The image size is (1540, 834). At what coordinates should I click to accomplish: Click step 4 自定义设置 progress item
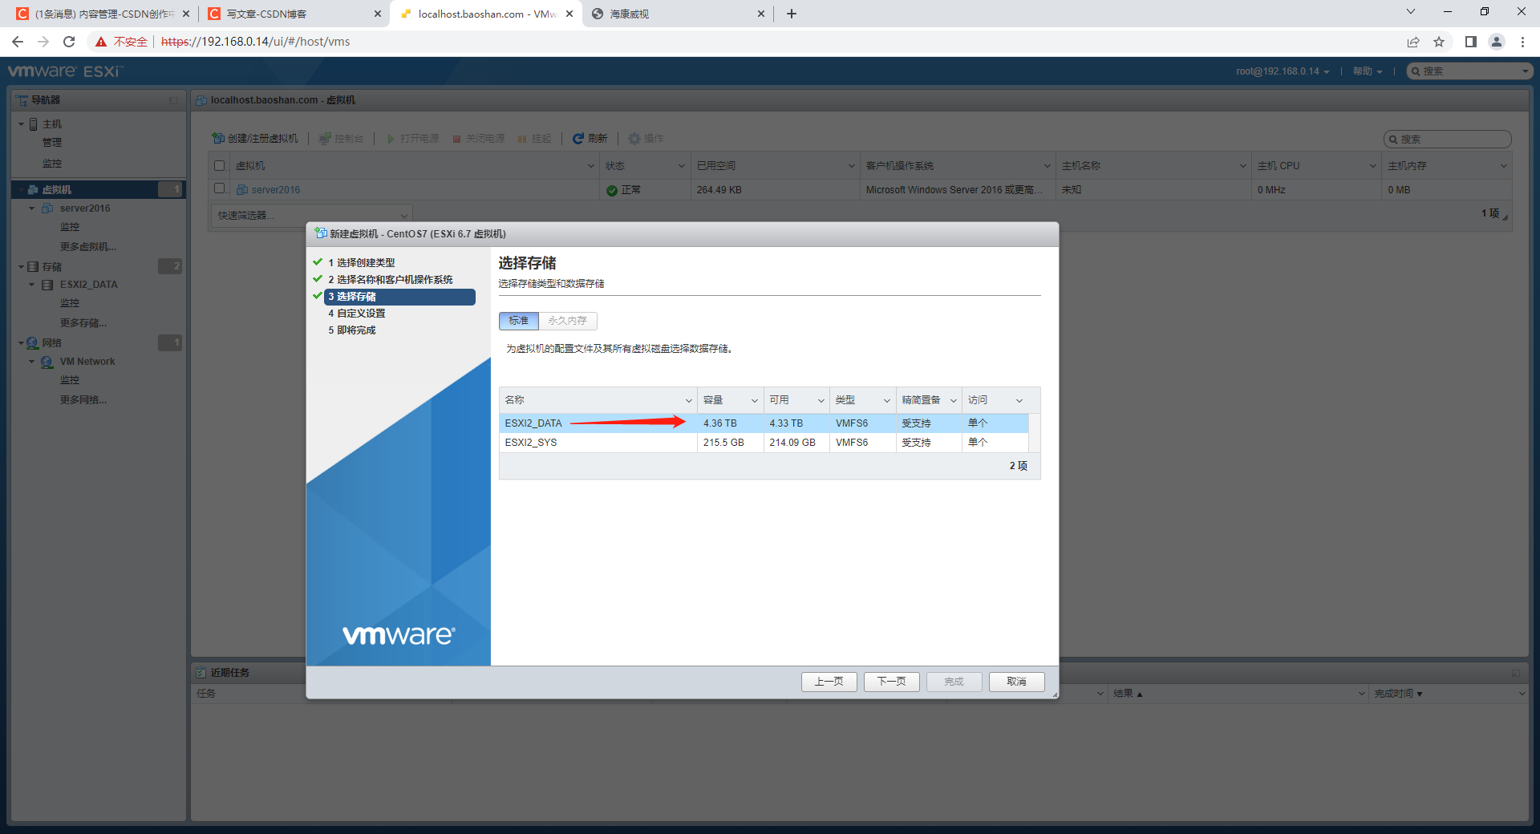(358, 313)
